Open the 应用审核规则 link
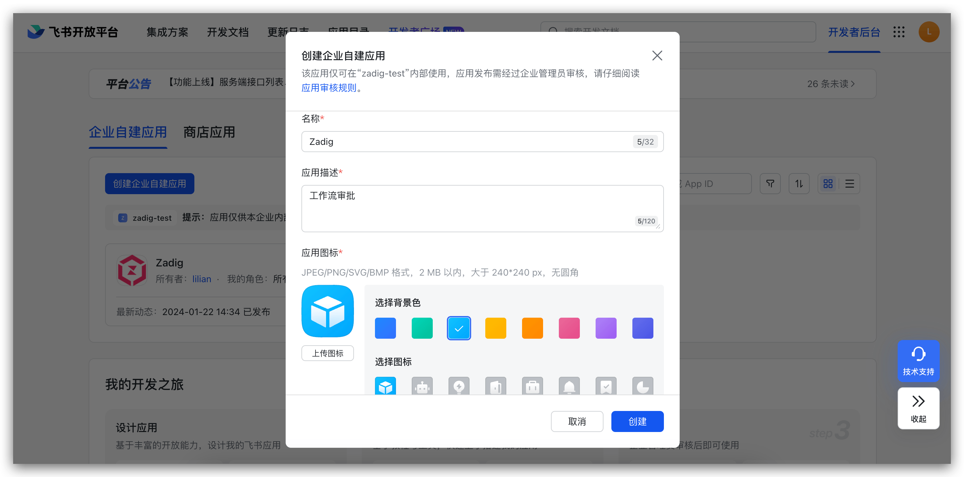Screen dimensions: 964x477 click(329, 88)
